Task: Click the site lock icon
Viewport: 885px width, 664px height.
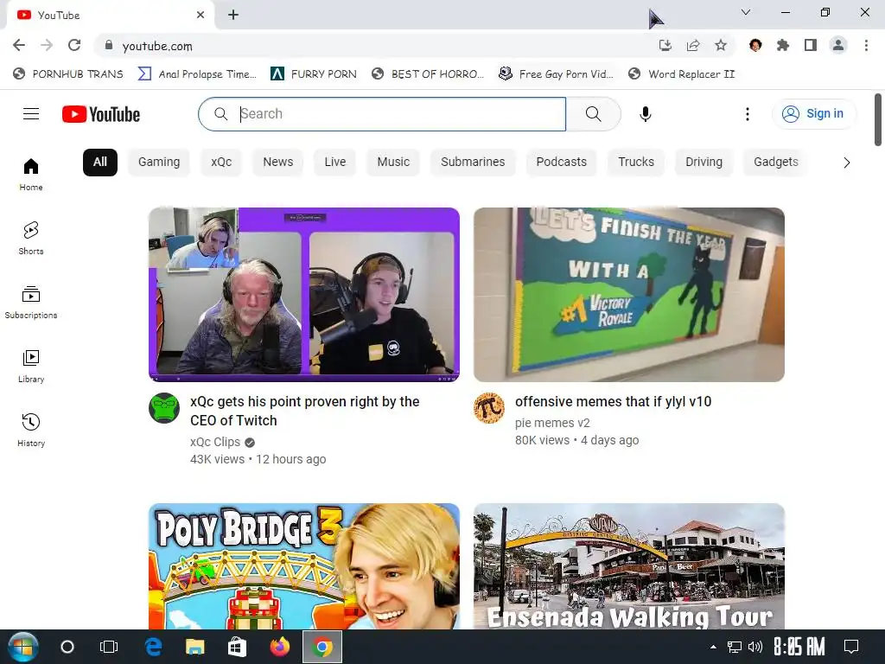Action: click(109, 45)
